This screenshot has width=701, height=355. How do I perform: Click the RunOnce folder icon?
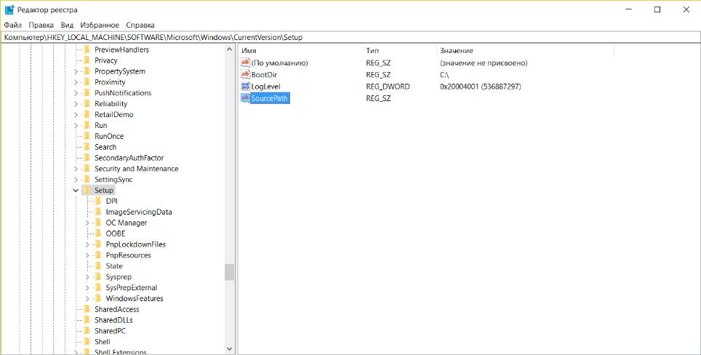click(87, 136)
